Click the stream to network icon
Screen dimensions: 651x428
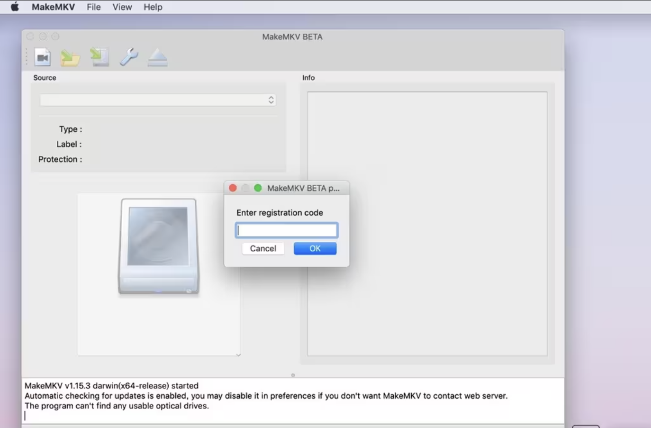pyautogui.click(x=100, y=57)
